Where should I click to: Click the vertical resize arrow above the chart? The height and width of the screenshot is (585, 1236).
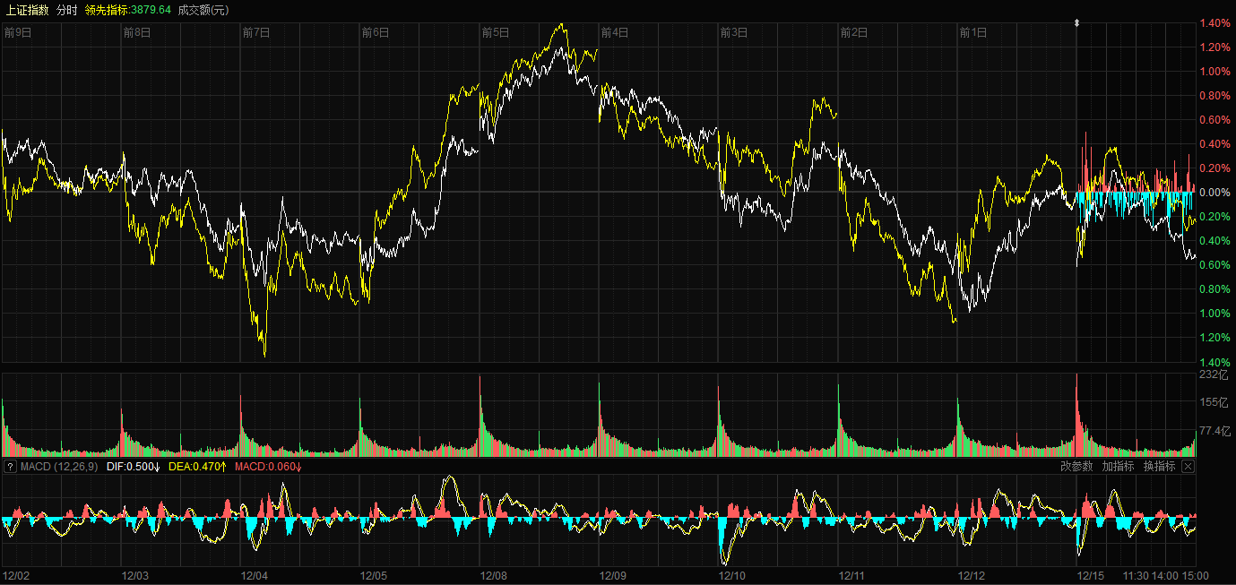pos(1076,23)
